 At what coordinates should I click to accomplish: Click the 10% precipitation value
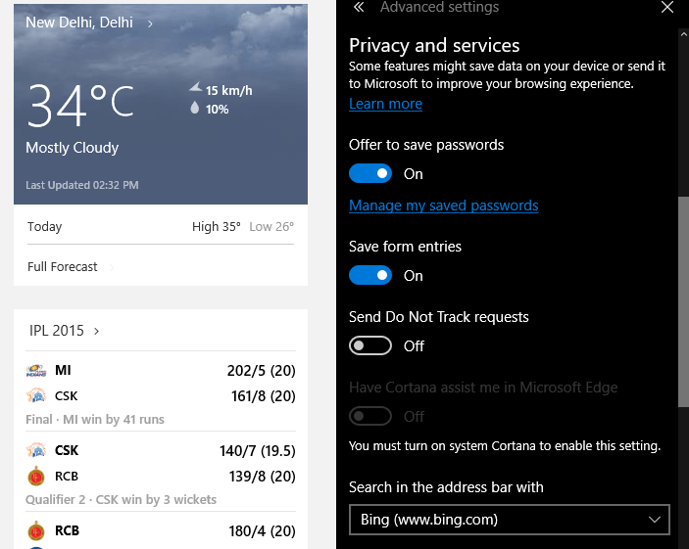217,110
